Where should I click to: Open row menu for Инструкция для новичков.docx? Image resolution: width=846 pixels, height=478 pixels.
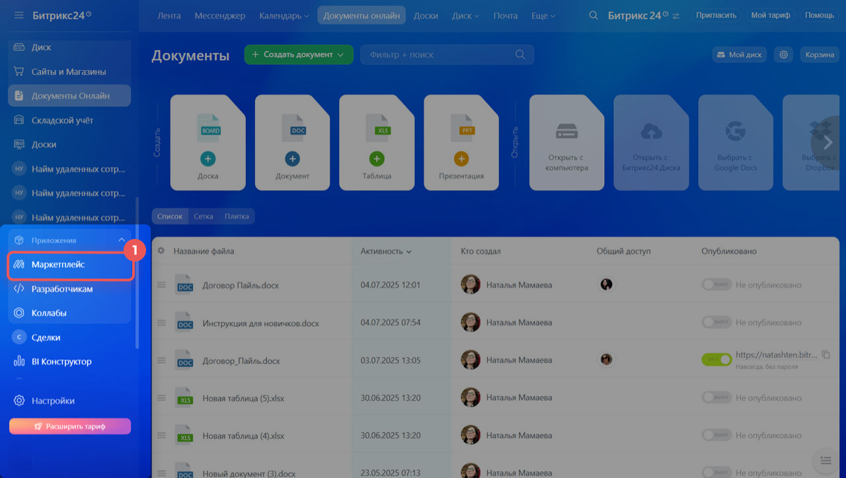tap(161, 323)
